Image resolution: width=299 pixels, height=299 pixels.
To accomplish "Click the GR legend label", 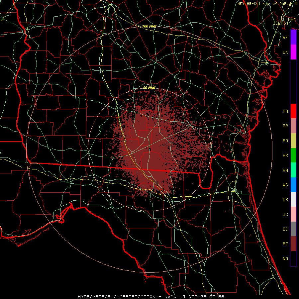I will [x=285, y=126].
